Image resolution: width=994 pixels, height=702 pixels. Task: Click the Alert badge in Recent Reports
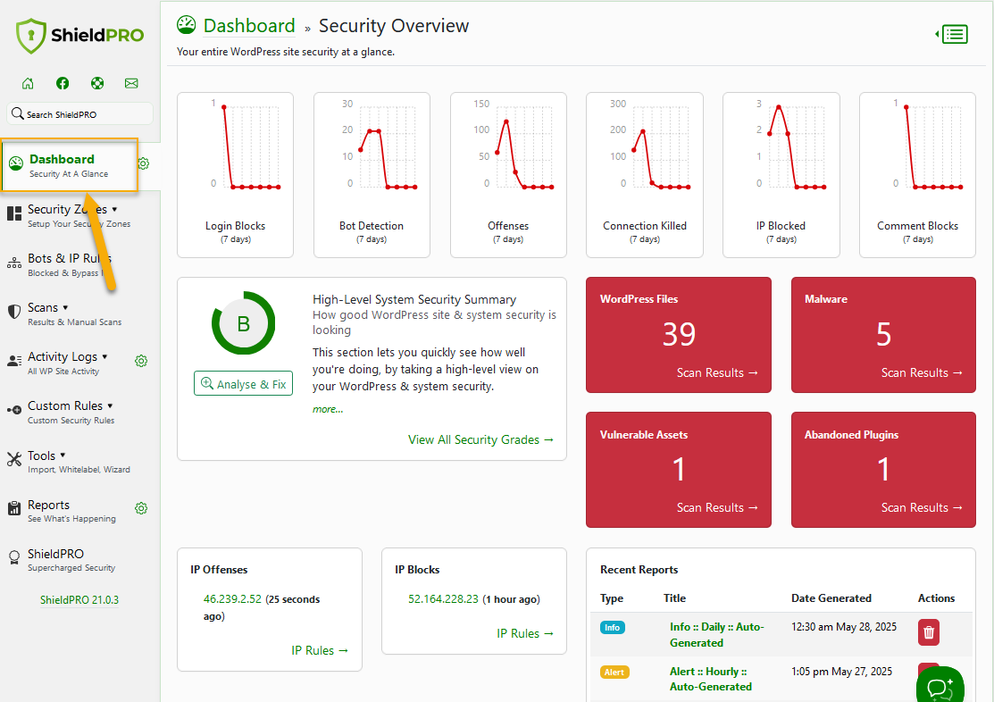[614, 673]
